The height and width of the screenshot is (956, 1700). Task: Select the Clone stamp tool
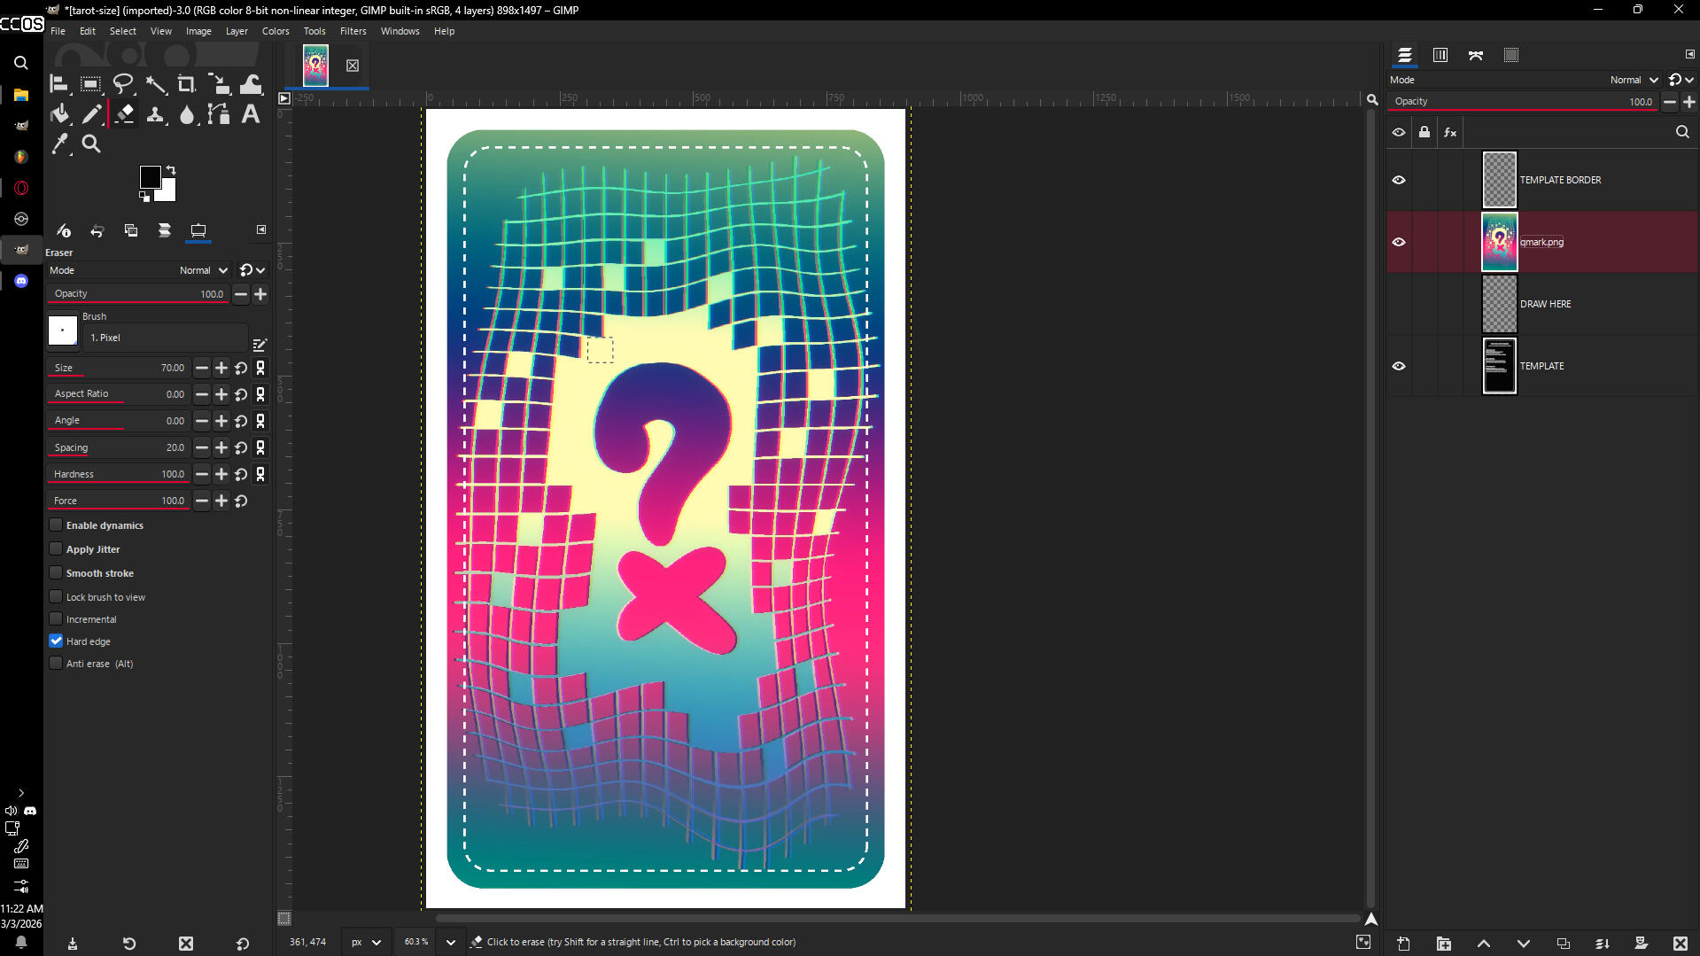coord(156,114)
